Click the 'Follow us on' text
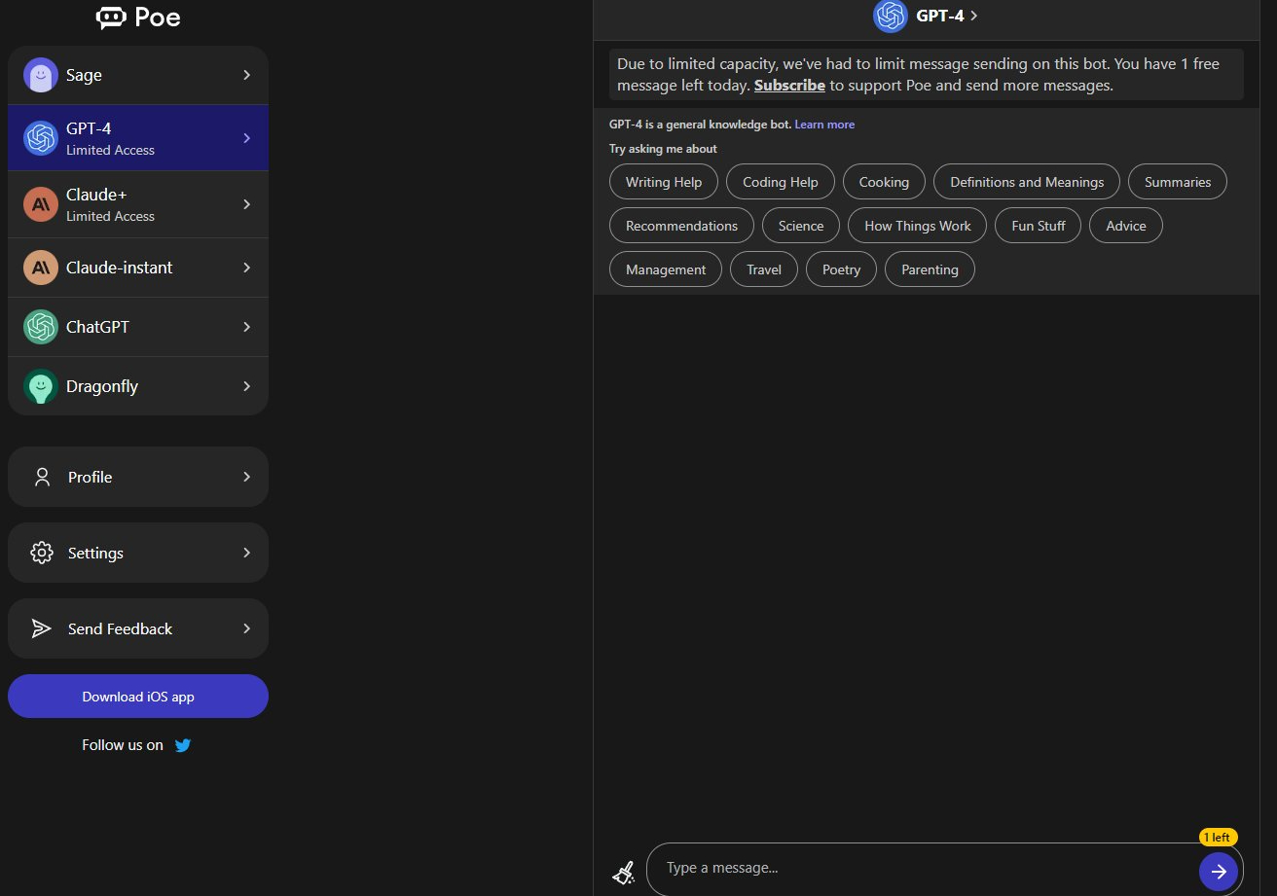Image resolution: width=1277 pixels, height=896 pixels. 123,745
